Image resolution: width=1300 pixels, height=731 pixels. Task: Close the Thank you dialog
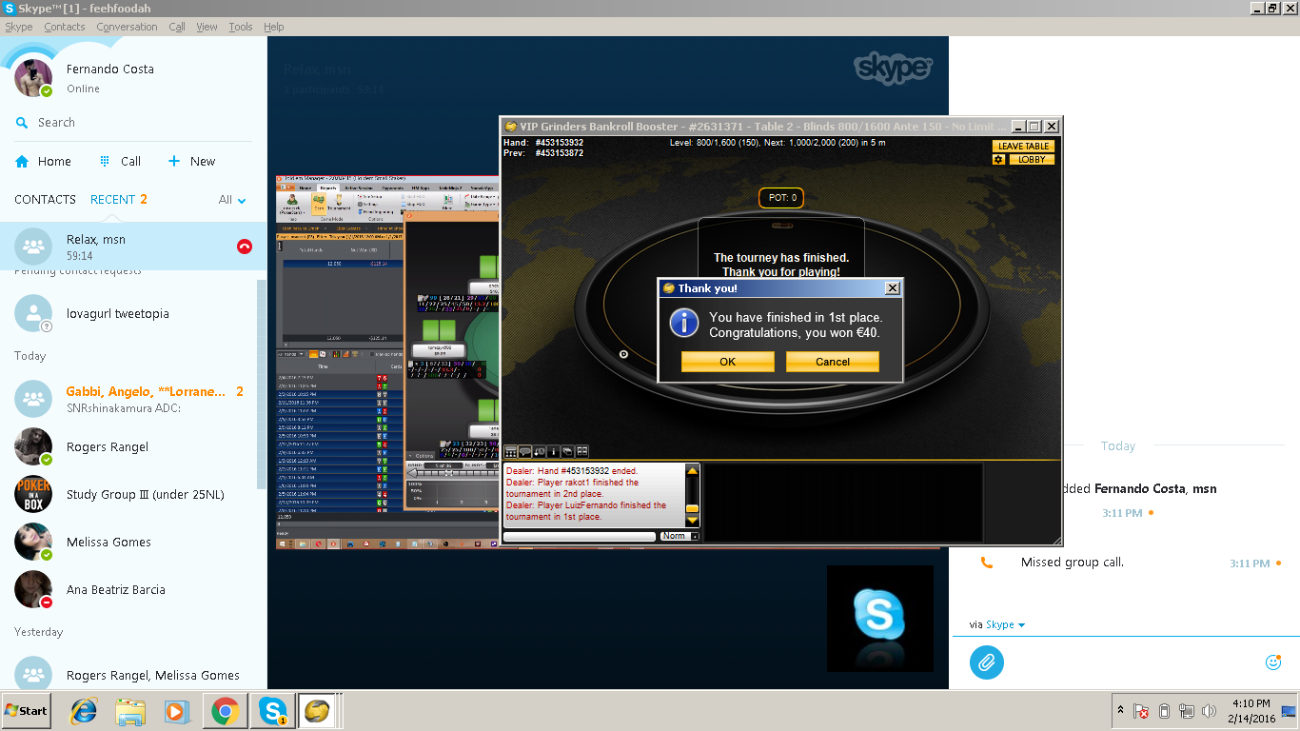pyautogui.click(x=892, y=287)
